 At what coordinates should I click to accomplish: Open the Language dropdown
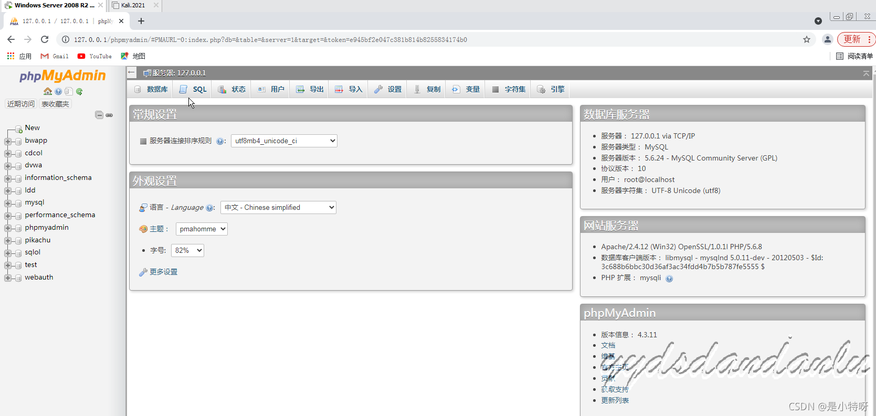278,207
